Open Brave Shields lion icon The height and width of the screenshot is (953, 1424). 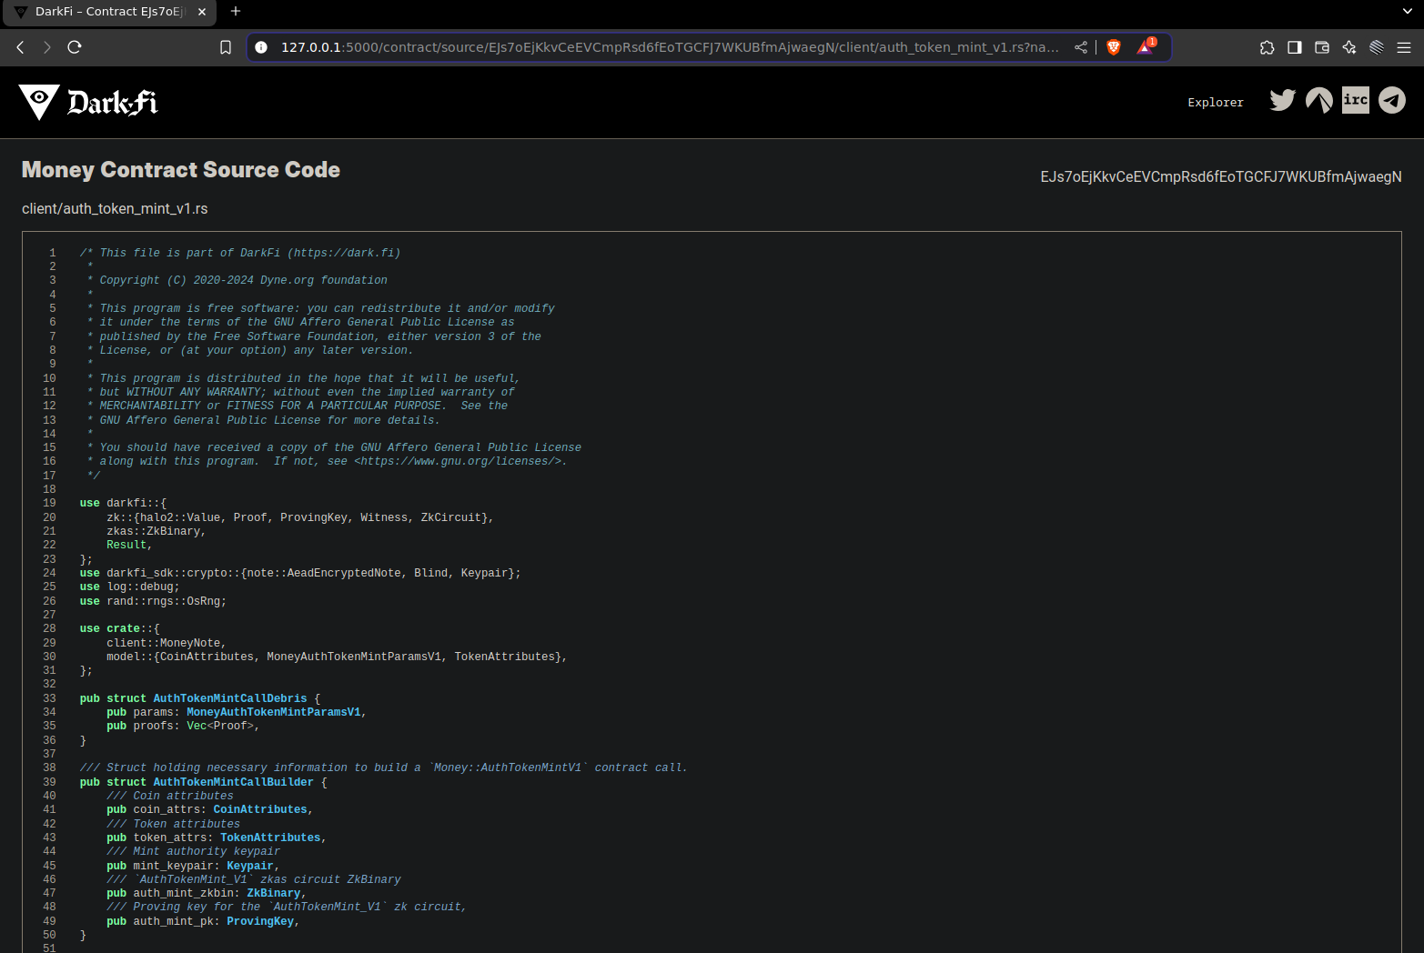(x=1114, y=46)
